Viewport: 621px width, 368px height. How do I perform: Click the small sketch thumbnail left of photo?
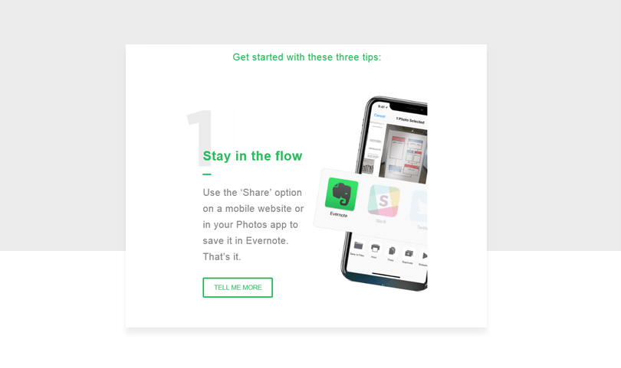pos(368,167)
